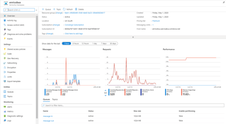Click the Tags sidebar icon

(5, 30)
